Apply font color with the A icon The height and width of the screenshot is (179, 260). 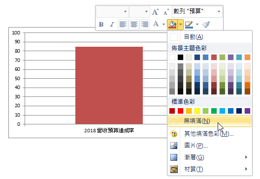tap(156, 24)
